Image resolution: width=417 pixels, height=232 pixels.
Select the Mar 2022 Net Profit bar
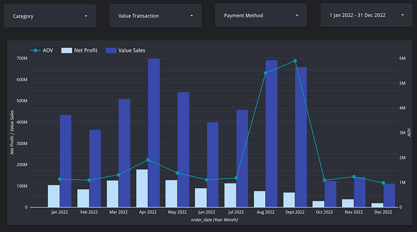(113, 194)
